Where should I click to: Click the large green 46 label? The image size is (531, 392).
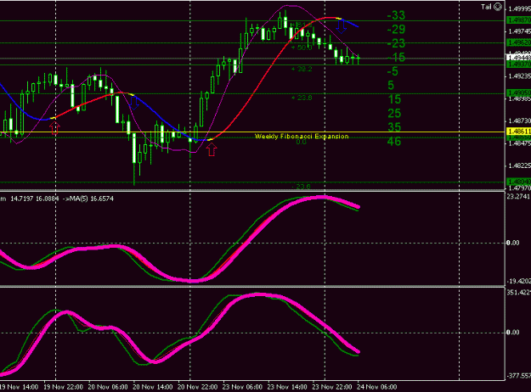[394, 142]
